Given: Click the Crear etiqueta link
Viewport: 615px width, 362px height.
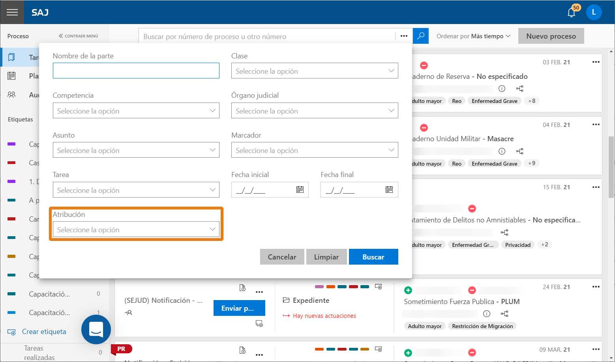Looking at the screenshot, I should [x=44, y=332].
